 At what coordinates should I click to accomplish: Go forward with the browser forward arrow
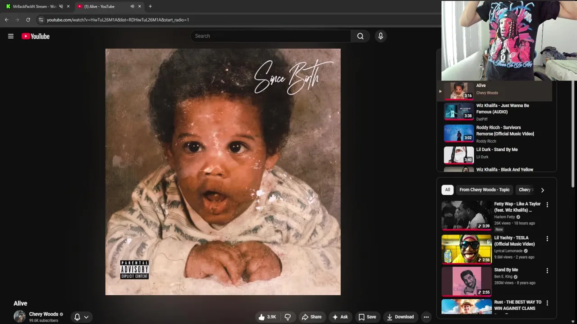(17, 20)
